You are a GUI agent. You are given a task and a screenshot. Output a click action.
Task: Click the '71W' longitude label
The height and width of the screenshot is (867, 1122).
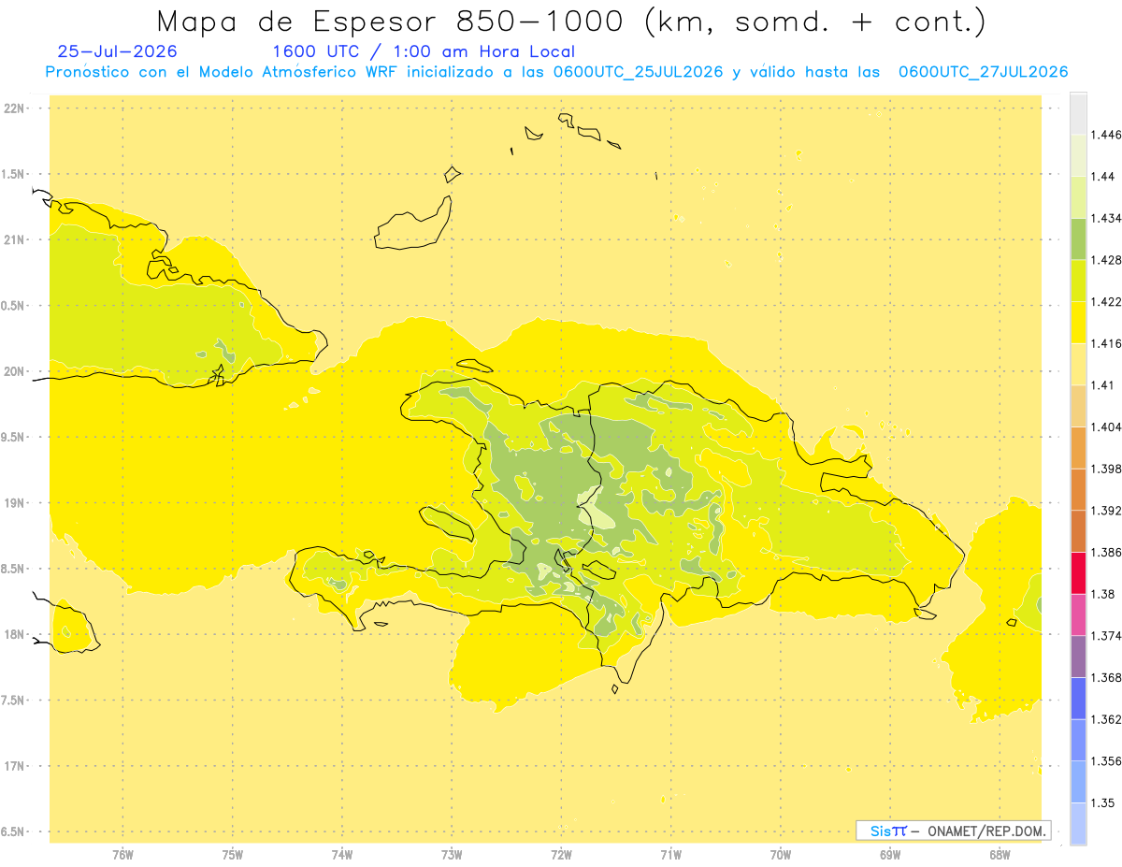pos(670,855)
